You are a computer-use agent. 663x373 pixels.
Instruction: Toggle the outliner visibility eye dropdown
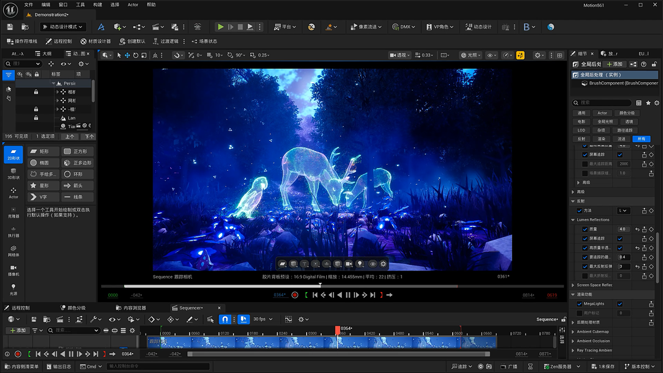coord(65,64)
